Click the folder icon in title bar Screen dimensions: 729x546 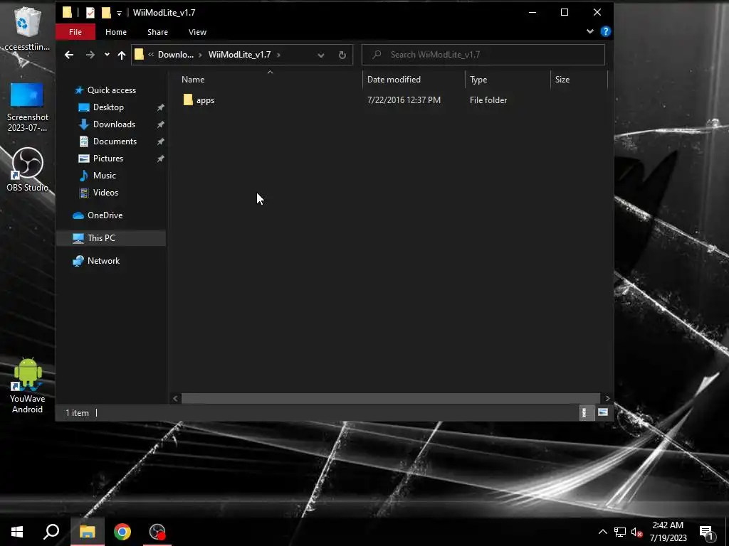67,13
